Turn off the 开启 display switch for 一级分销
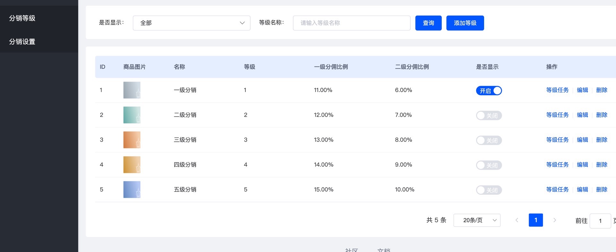 pos(489,91)
